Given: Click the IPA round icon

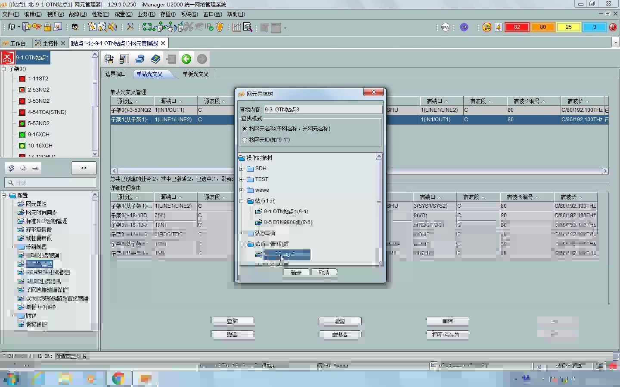Looking at the screenshot, I should click(x=446, y=27).
